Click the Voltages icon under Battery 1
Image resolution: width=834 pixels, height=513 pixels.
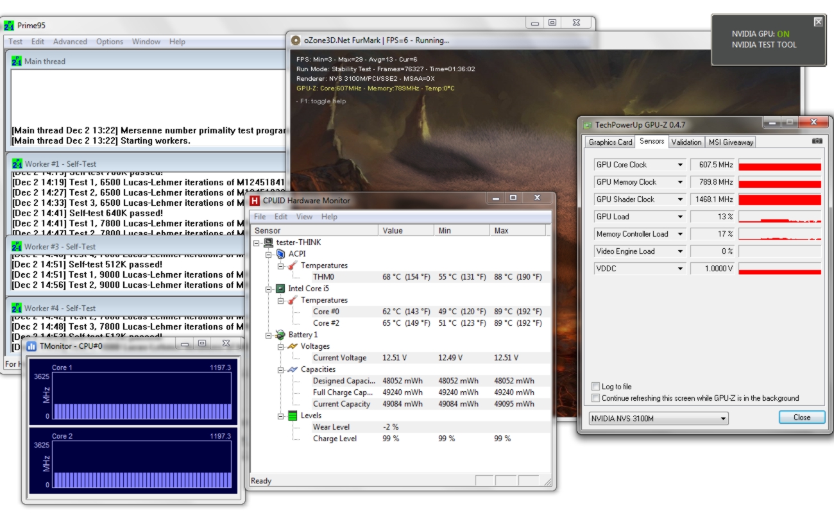(293, 346)
